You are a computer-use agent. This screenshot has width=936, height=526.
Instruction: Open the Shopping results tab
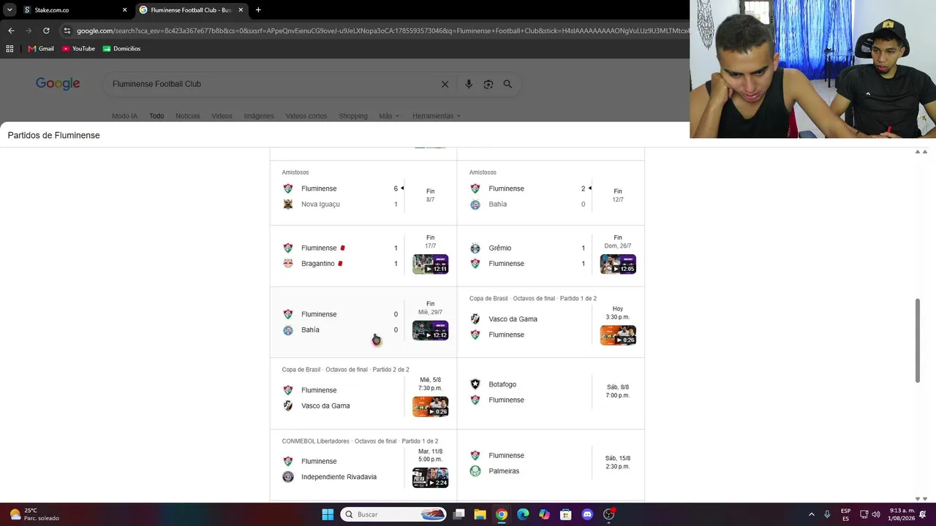pyautogui.click(x=353, y=116)
